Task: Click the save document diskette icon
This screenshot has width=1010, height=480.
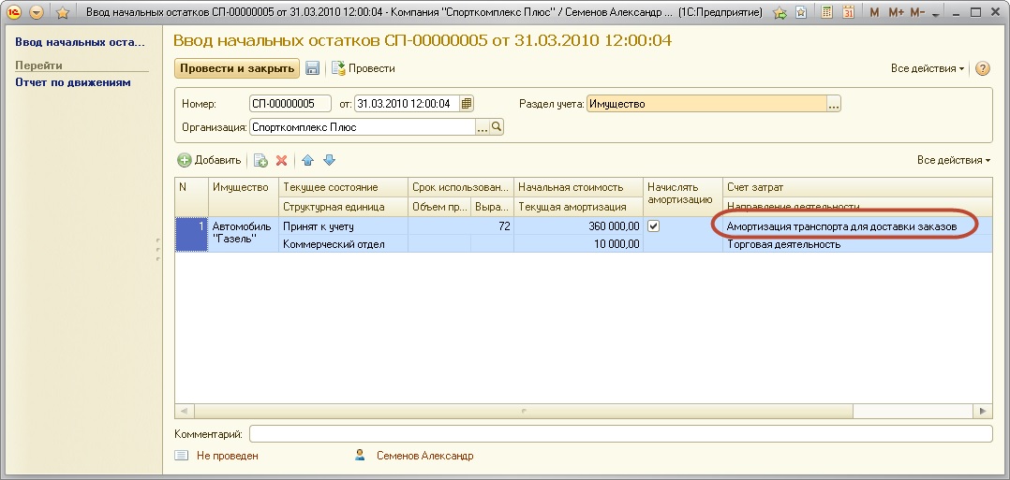Action: coord(313,68)
